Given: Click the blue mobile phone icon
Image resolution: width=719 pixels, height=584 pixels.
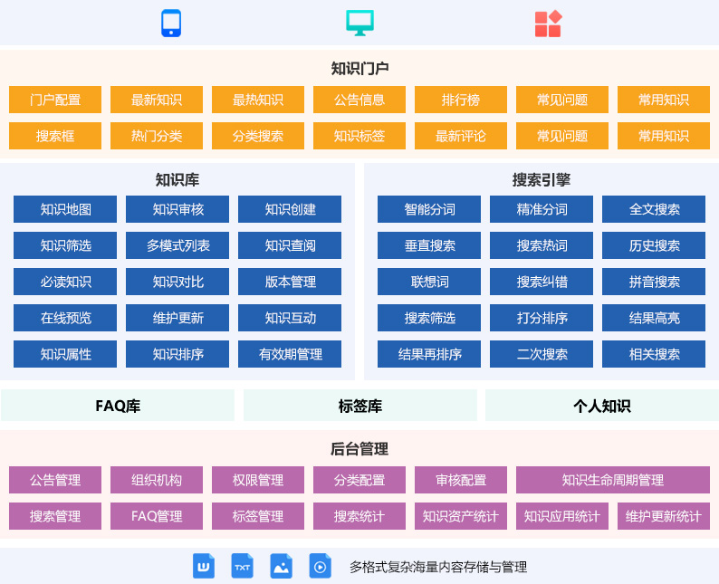Looking at the screenshot, I should [x=171, y=24].
